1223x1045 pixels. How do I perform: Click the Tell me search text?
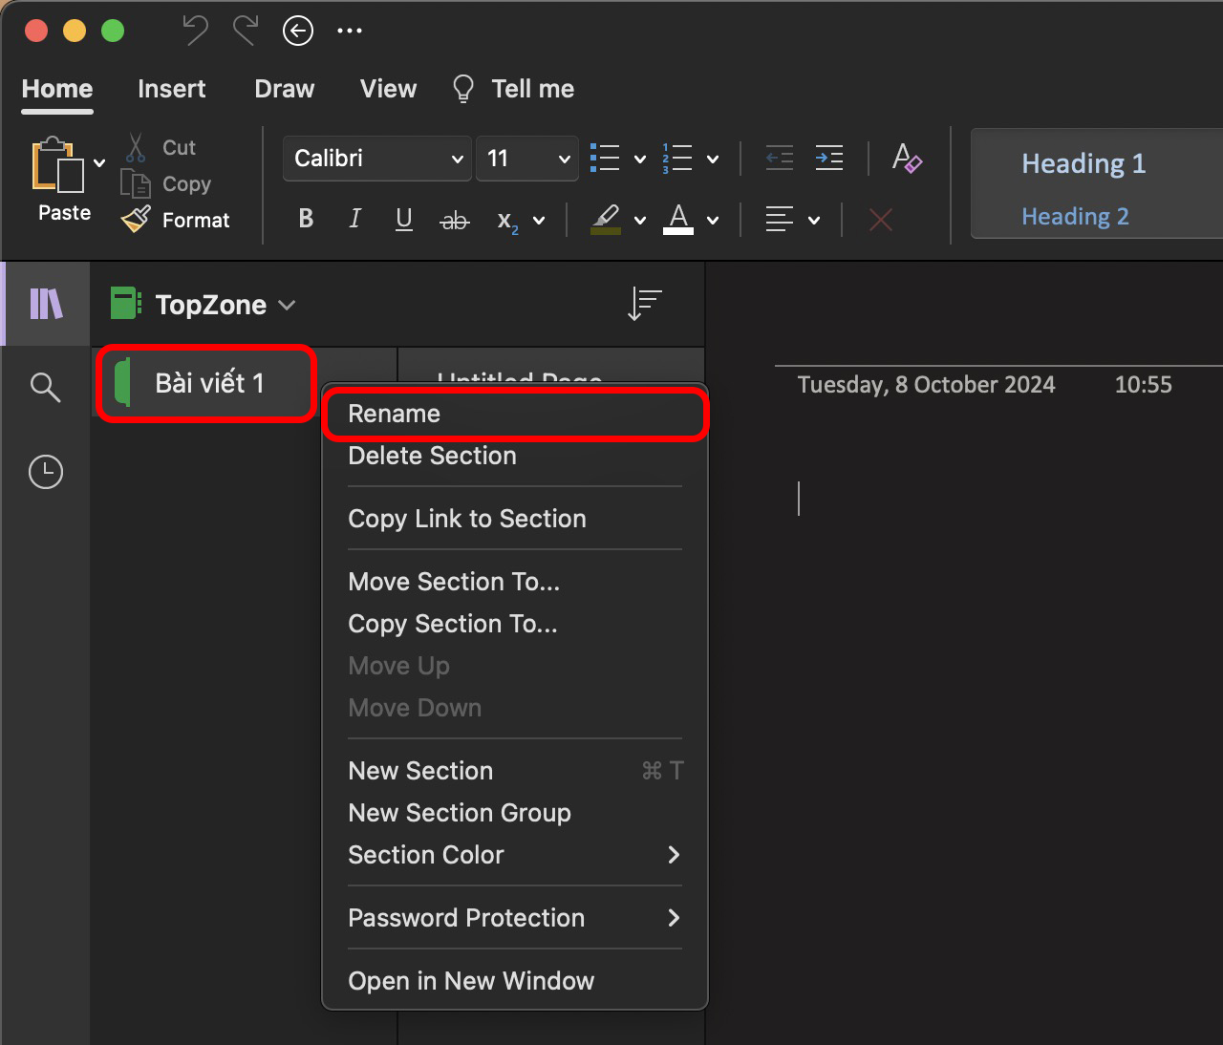532,89
